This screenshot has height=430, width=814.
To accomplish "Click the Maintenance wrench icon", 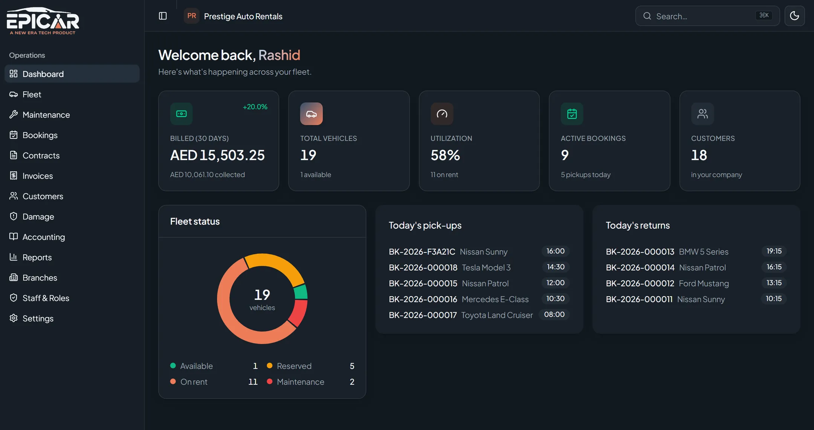I will point(14,115).
